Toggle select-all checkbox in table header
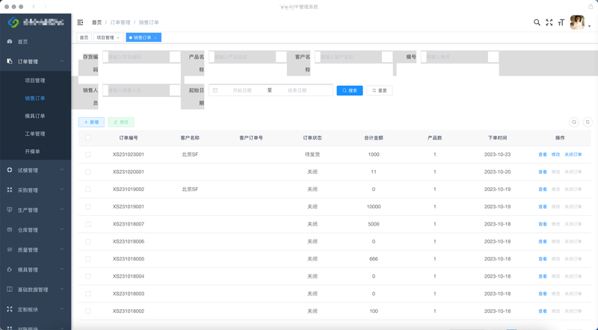The width and height of the screenshot is (598, 330). tap(88, 138)
